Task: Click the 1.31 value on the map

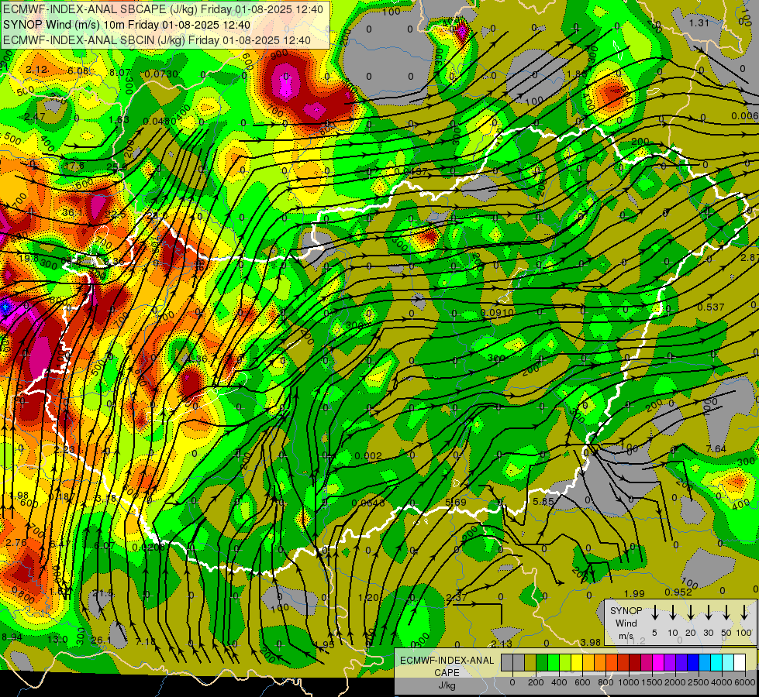Action: point(699,22)
